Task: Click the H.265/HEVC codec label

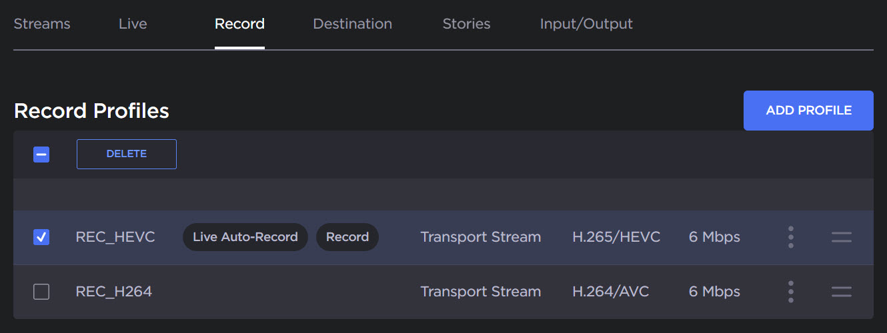Action: 616,237
